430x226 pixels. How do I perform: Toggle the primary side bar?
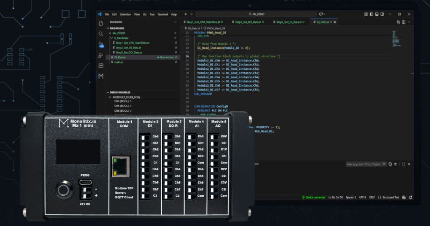coord(371,14)
